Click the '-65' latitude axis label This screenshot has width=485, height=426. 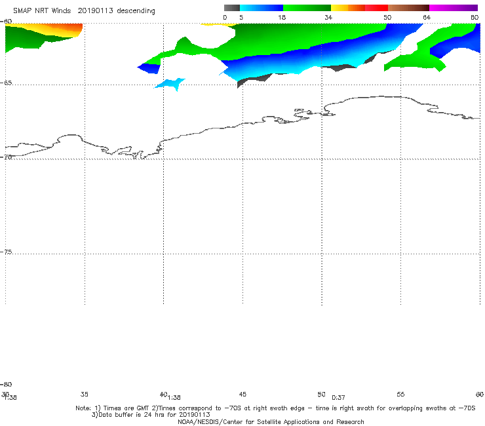(x=6, y=83)
